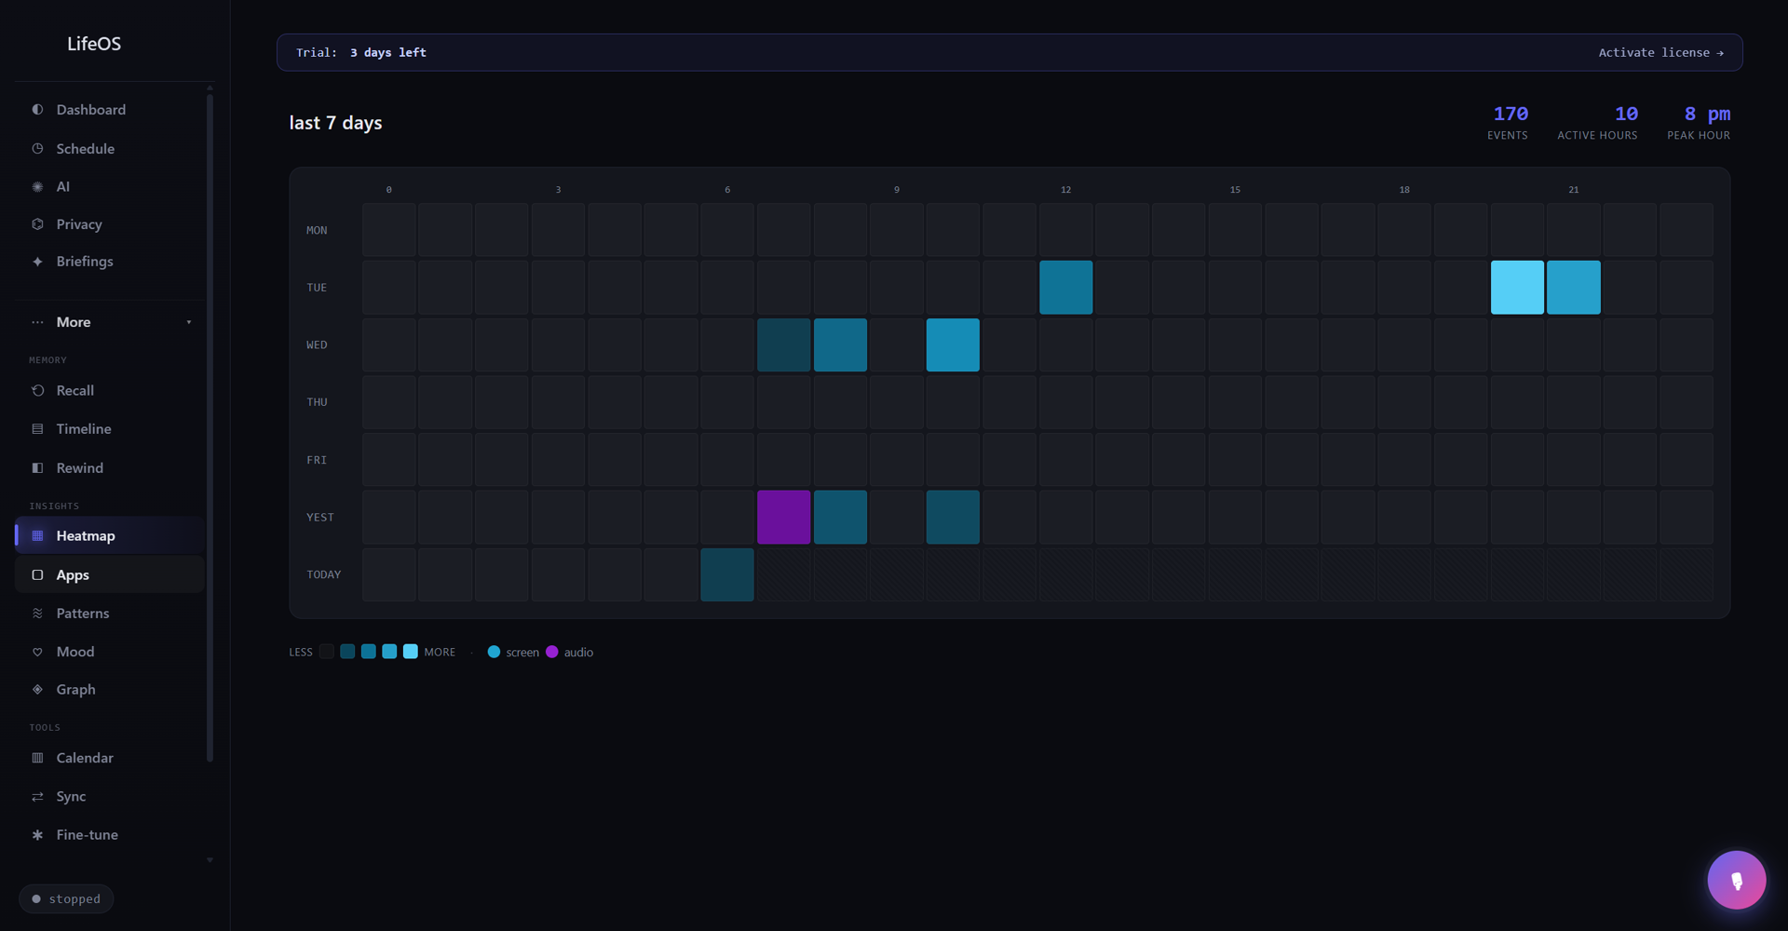1788x931 pixels.
Task: Select the Apps insights item
Action: pyautogui.click(x=110, y=575)
